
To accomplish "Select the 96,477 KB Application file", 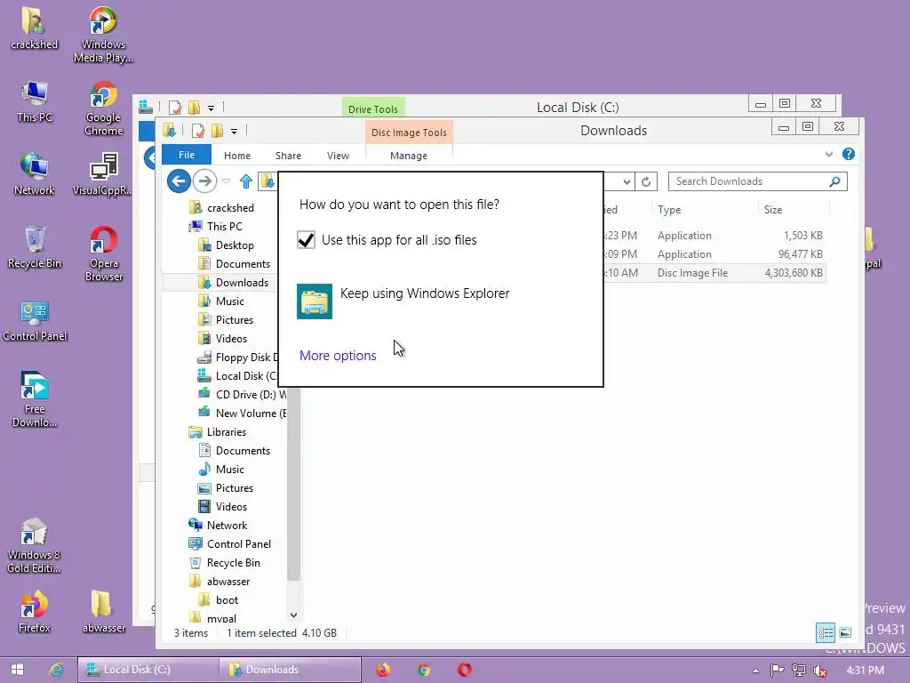I will tap(714, 254).
